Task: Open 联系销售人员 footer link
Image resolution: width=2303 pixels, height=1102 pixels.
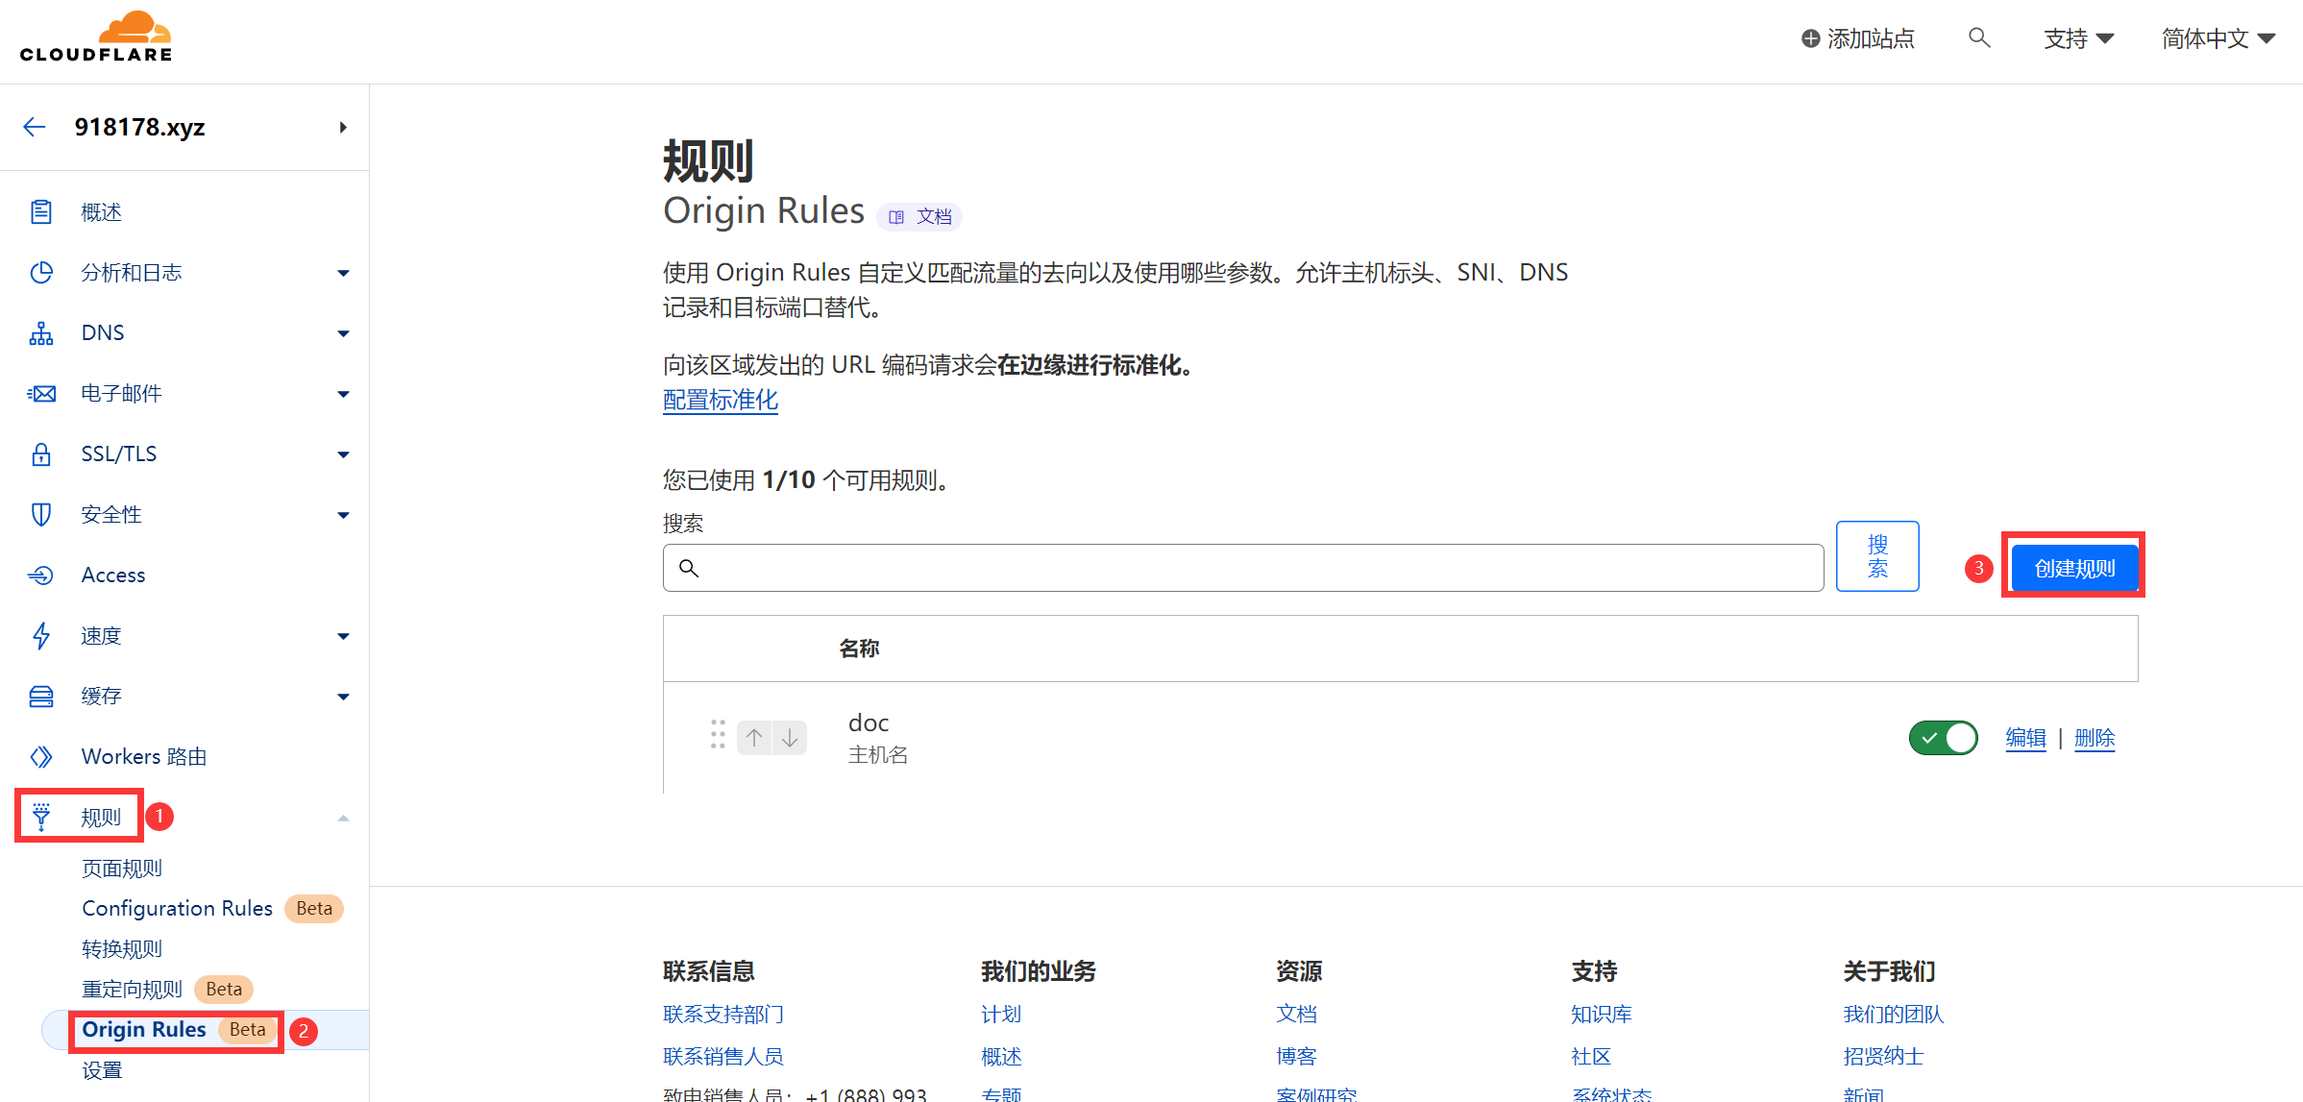Action: [723, 1056]
